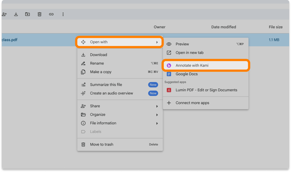The width and height of the screenshot is (291, 172).
Task: Click the purple Kami app icon
Action: point(169,65)
